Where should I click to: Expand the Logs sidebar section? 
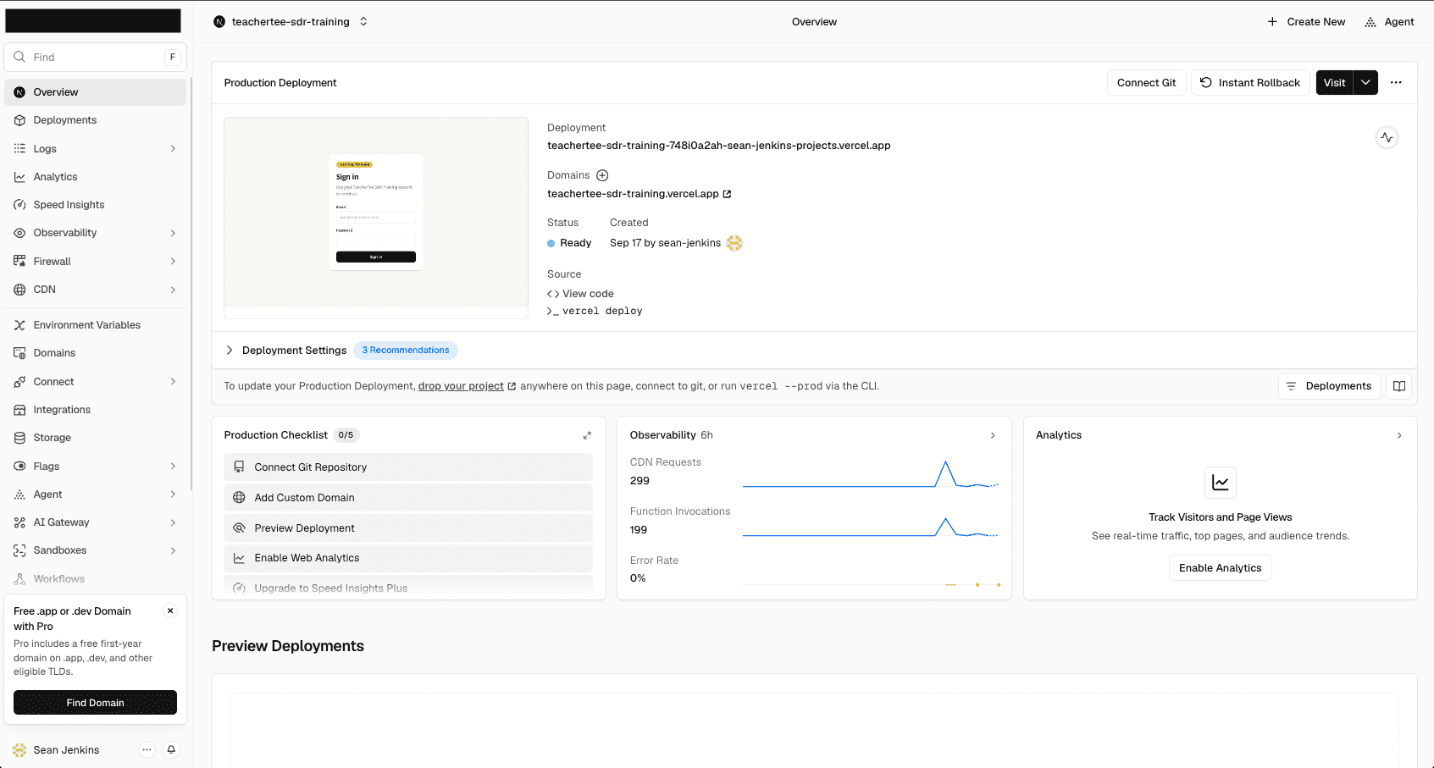[173, 148]
